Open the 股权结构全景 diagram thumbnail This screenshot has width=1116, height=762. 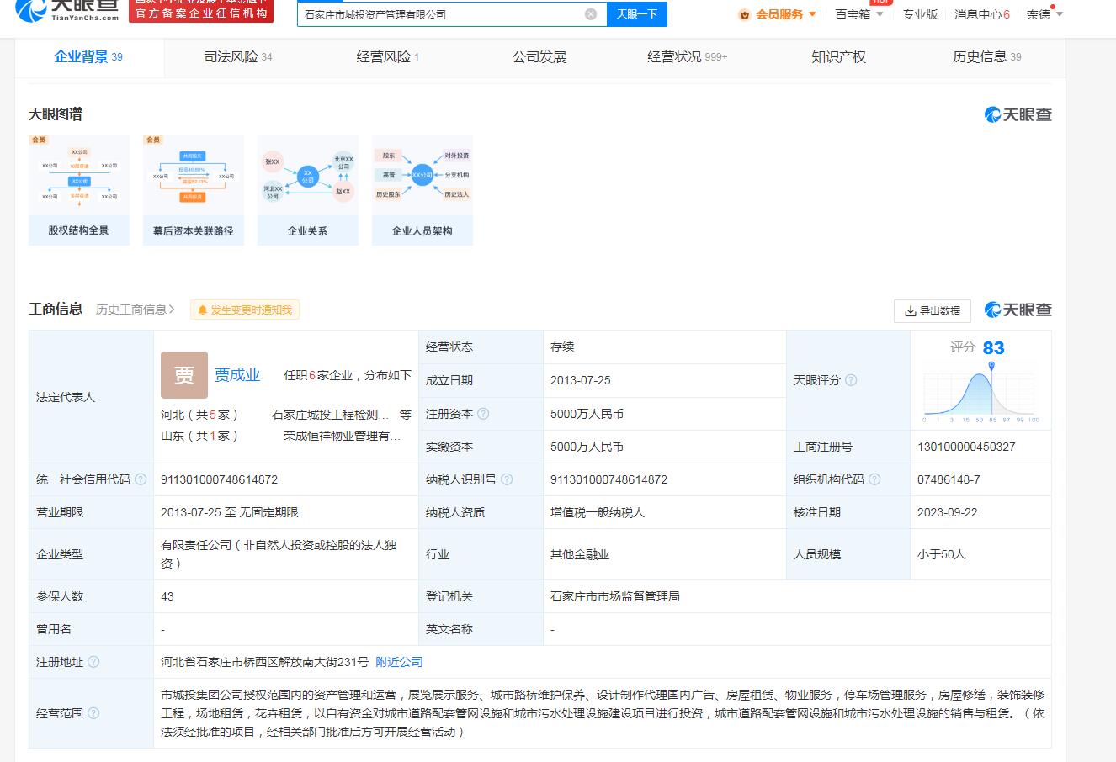pyautogui.click(x=79, y=190)
